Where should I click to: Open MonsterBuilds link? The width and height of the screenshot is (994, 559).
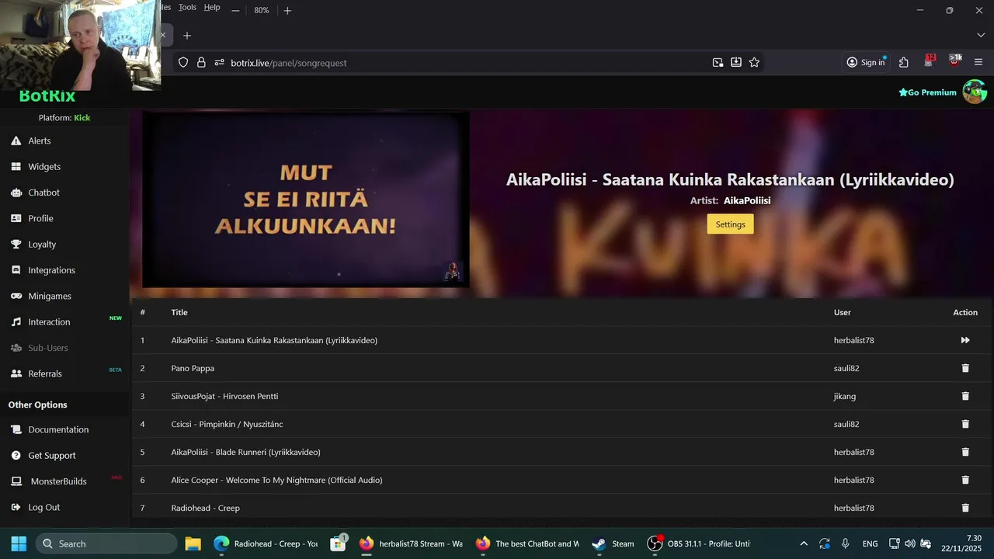58,481
